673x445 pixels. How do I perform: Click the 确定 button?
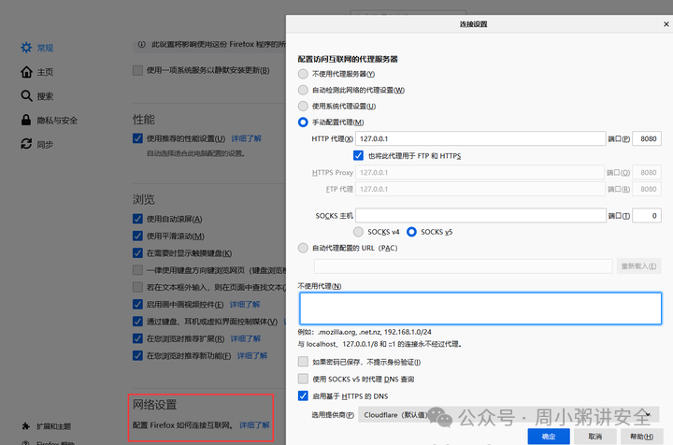tap(549, 437)
